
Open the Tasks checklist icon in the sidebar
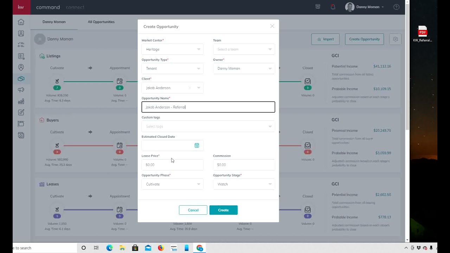point(21,45)
